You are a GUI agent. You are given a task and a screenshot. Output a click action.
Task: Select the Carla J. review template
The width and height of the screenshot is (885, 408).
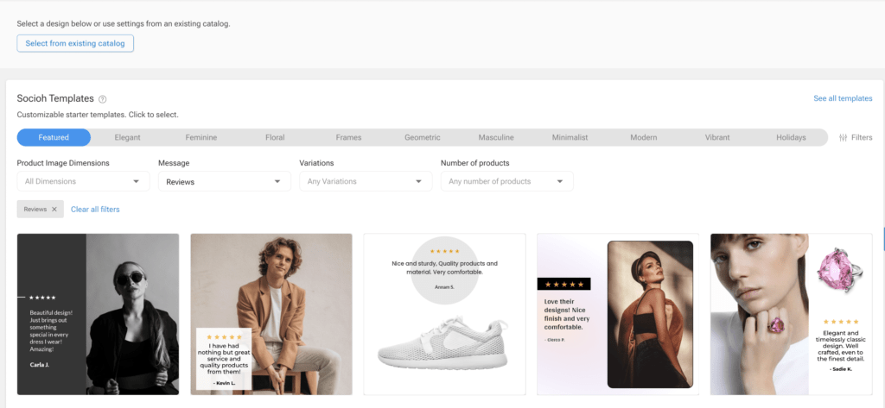tap(98, 314)
